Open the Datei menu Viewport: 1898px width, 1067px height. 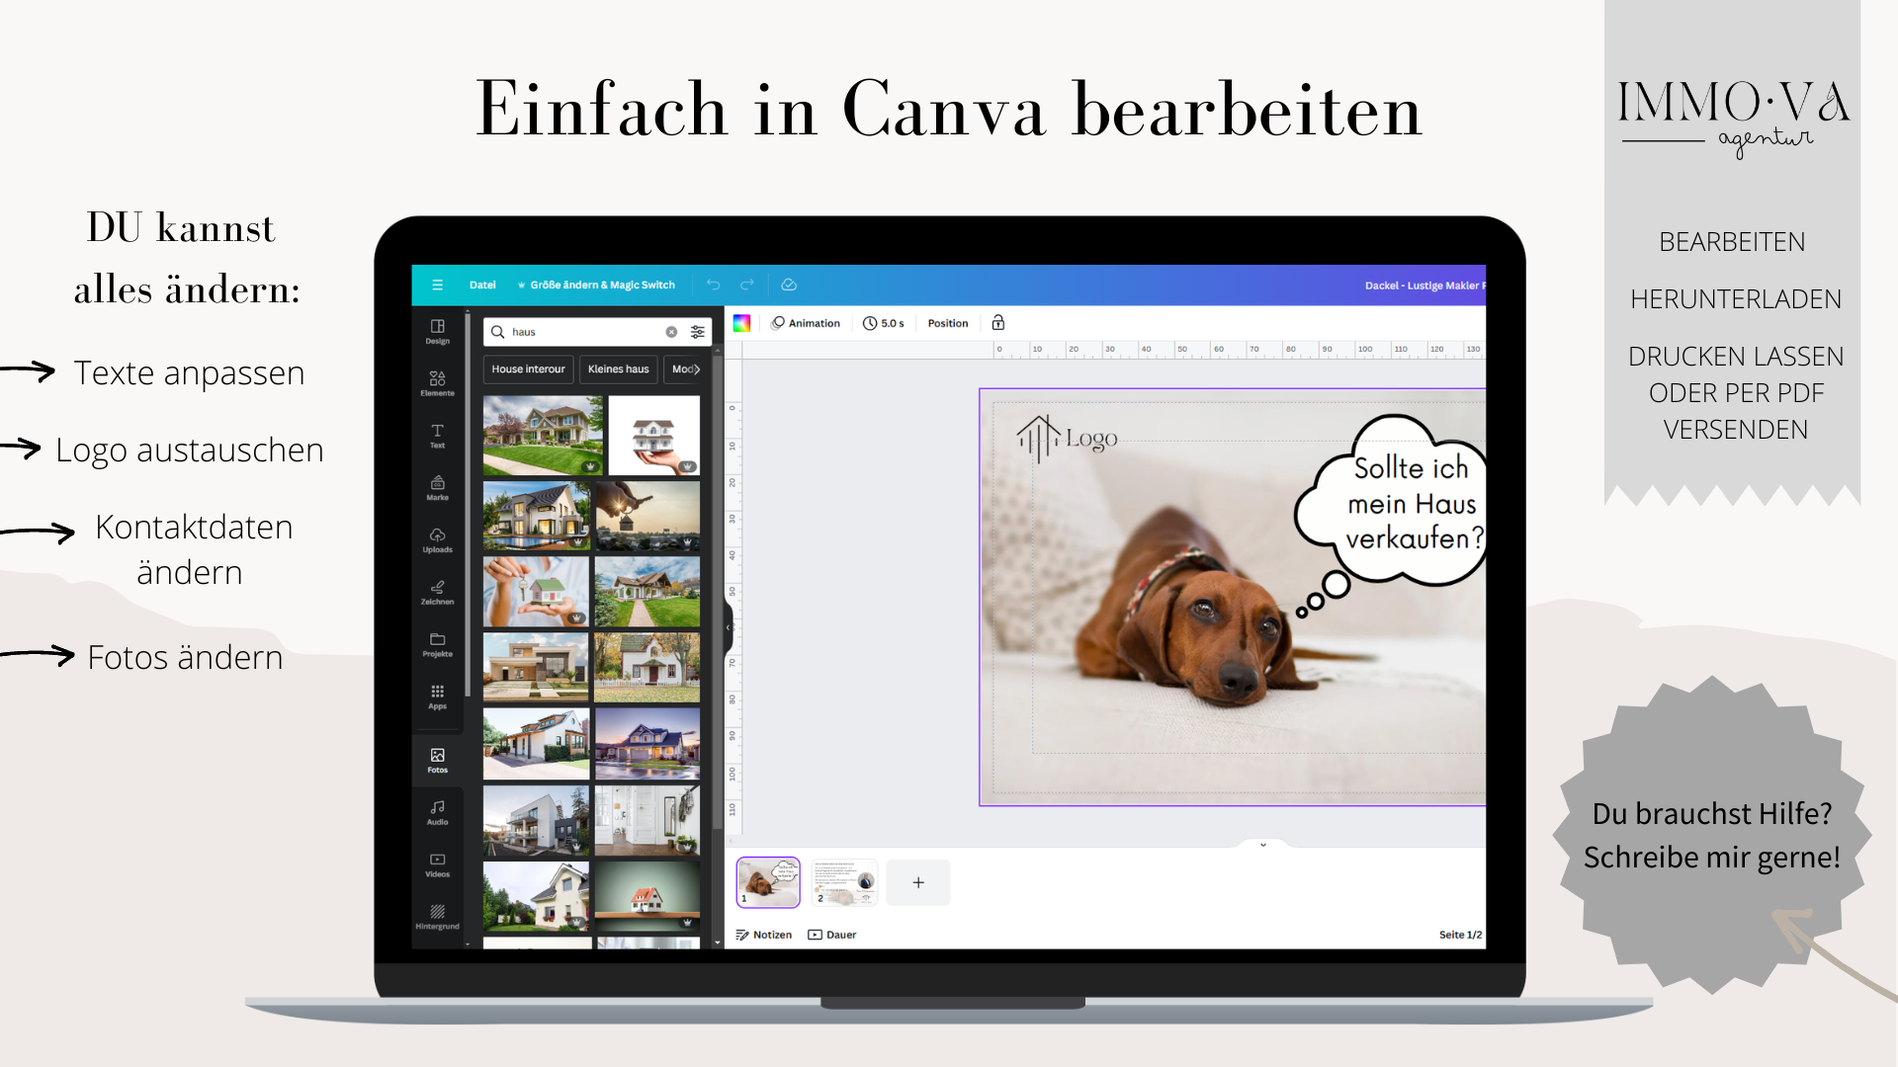[482, 285]
